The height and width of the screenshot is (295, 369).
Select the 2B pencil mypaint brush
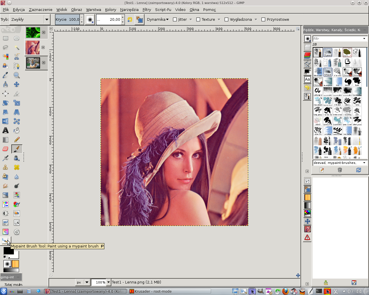(328, 52)
